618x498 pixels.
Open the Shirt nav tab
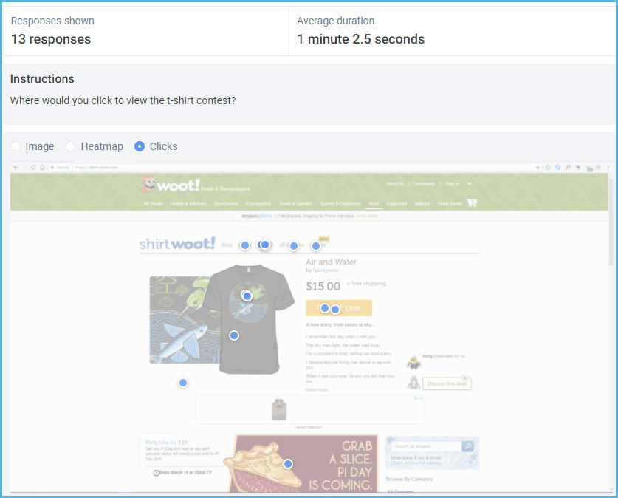pos(374,203)
